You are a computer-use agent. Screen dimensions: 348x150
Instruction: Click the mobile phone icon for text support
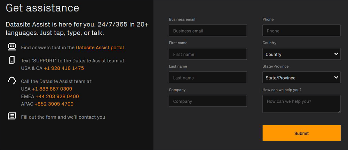point(12,60)
